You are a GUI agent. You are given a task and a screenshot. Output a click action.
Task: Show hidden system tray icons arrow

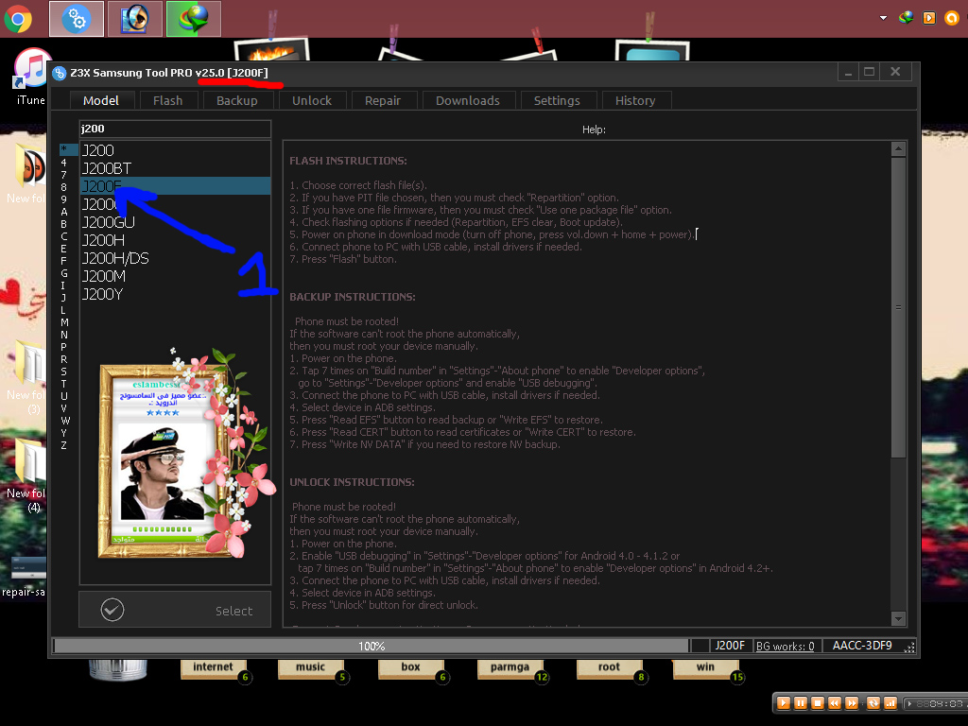[884, 18]
